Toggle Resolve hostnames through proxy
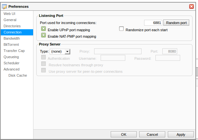198x140 pixels. tap(43, 64)
